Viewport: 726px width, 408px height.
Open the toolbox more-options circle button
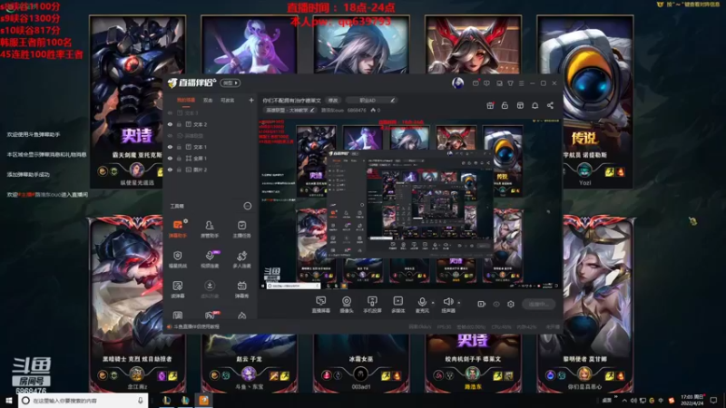[x=248, y=206]
